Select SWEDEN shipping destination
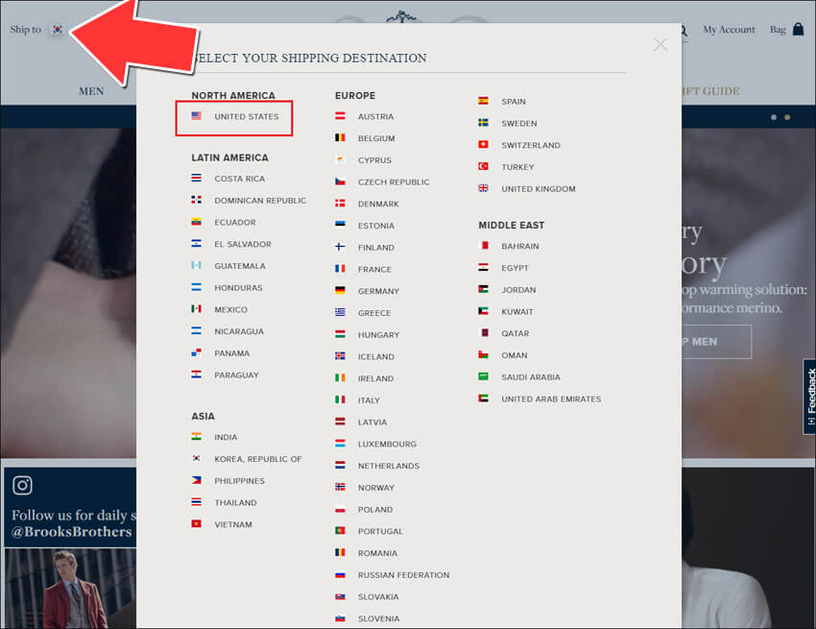 pyautogui.click(x=518, y=124)
